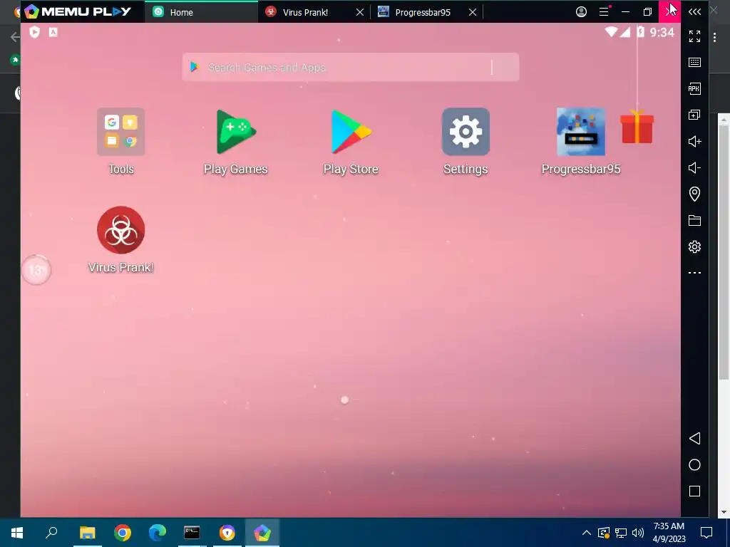Click the background browser back arrow
The width and height of the screenshot is (730, 547).
[14, 37]
